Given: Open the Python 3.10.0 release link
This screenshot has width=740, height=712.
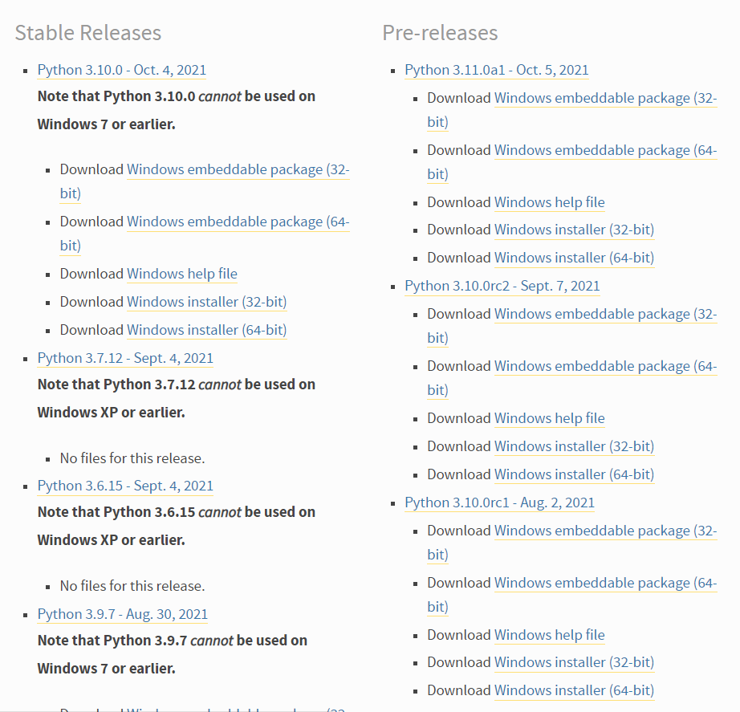Looking at the screenshot, I should [x=121, y=70].
